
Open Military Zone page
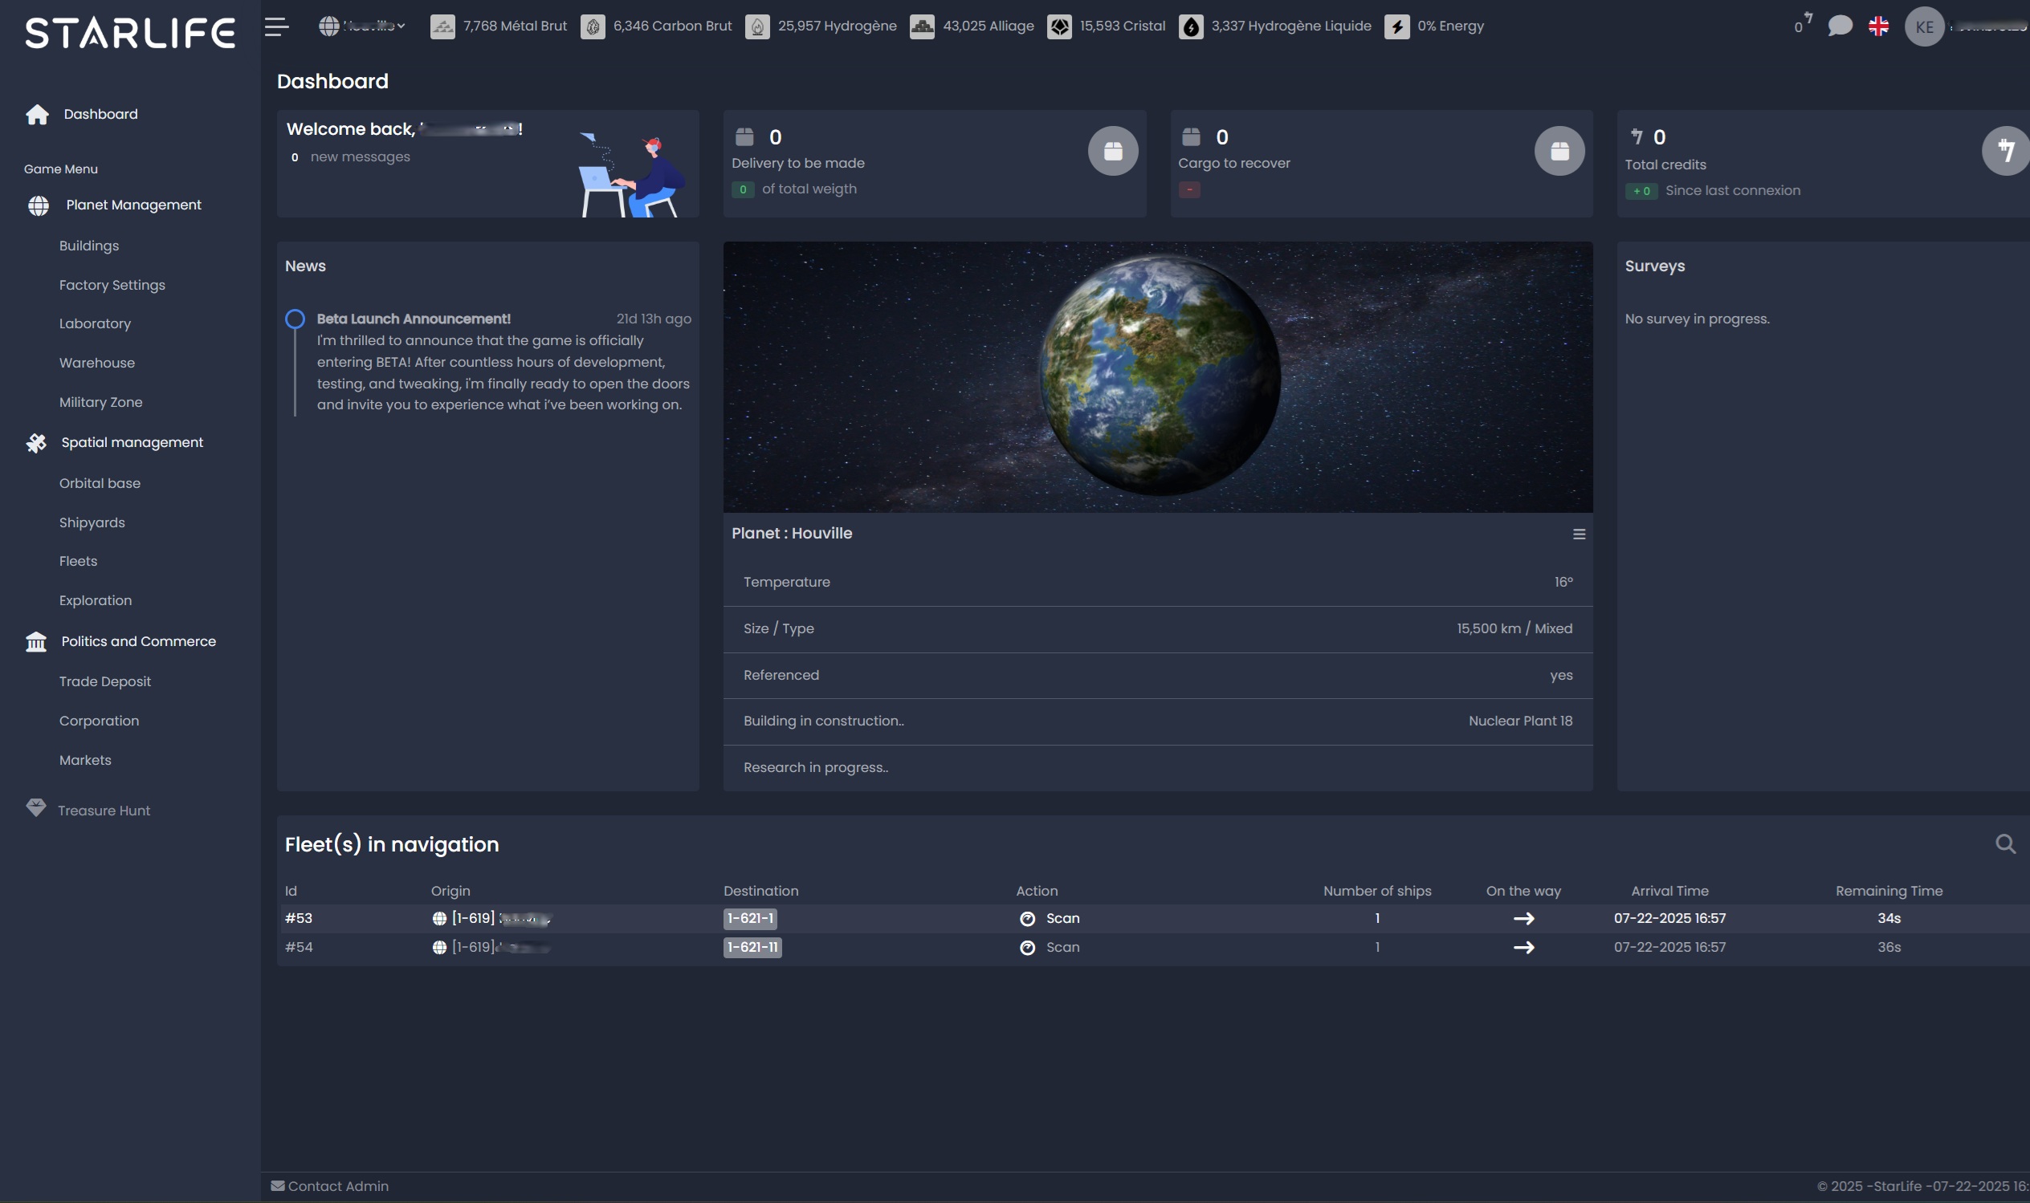click(100, 402)
